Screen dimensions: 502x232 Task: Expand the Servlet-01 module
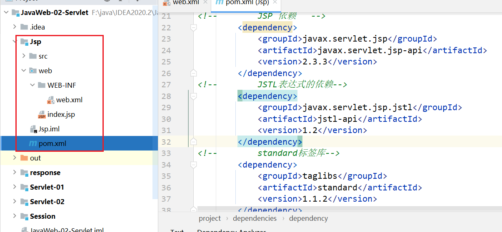click(15, 187)
